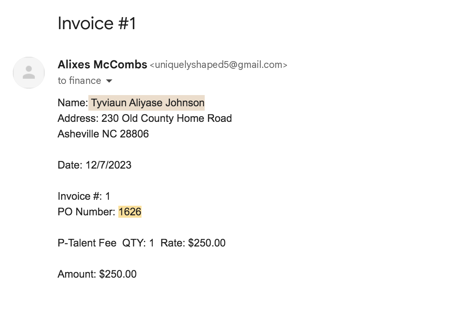The width and height of the screenshot is (451, 314).
Task: Click the Amount: $250.00 total line
Action: pos(97,274)
